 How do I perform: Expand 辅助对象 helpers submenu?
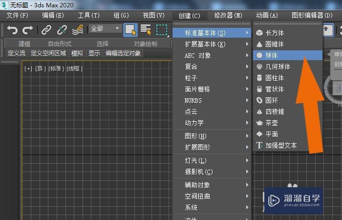(212, 185)
